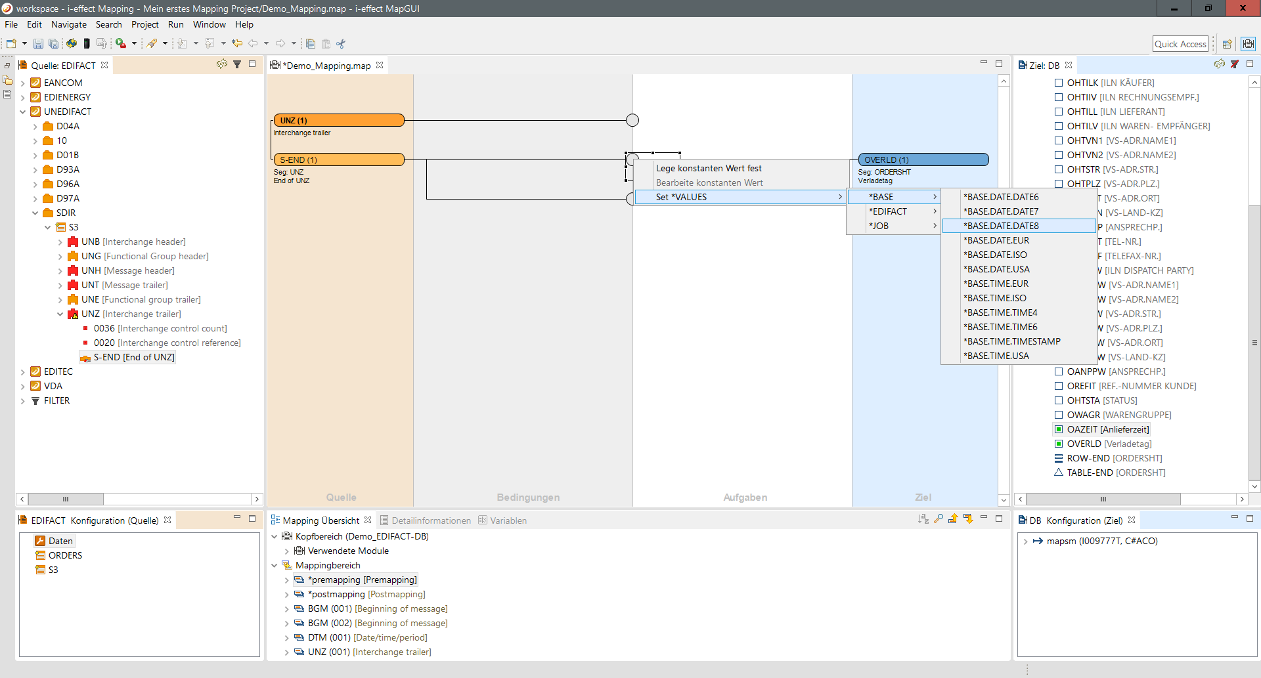Collapse the UNZ Interchange trailer node

coord(60,314)
